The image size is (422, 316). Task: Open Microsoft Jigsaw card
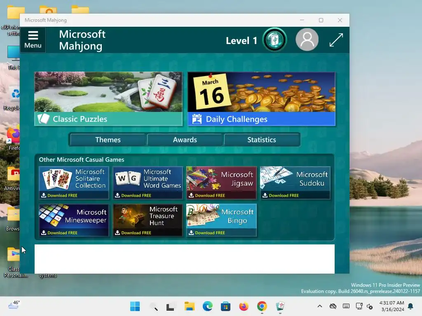(221, 183)
